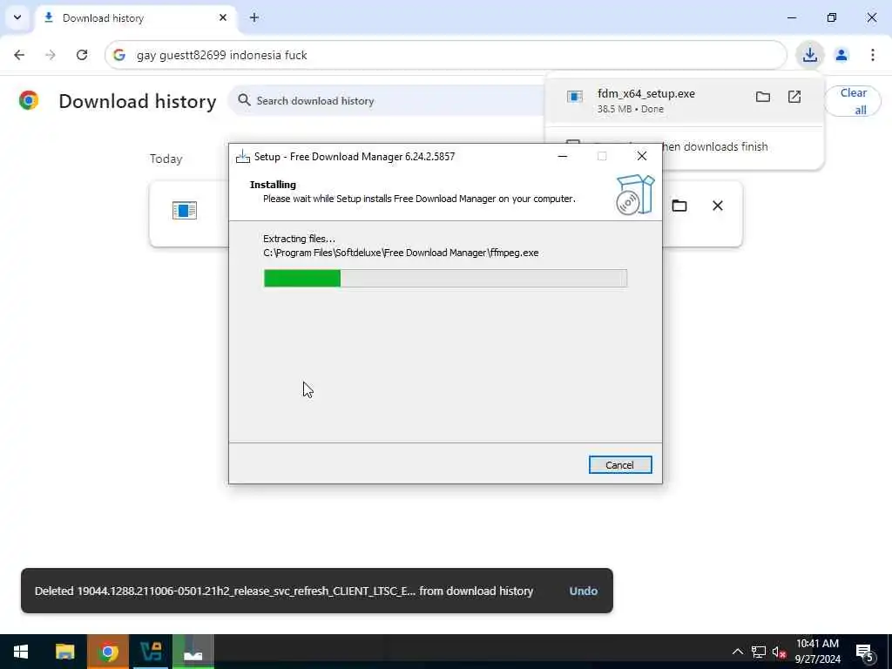Click fdm_x64_setup.exe in downloads popup
The width and height of the screenshot is (892, 669).
coord(646,94)
